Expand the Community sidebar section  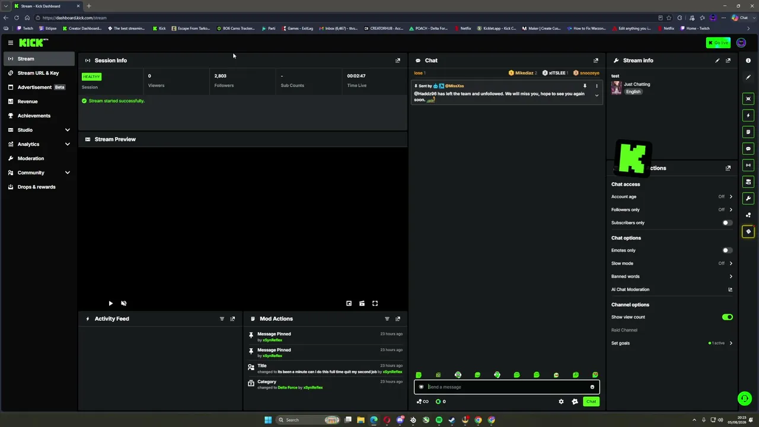39,173
